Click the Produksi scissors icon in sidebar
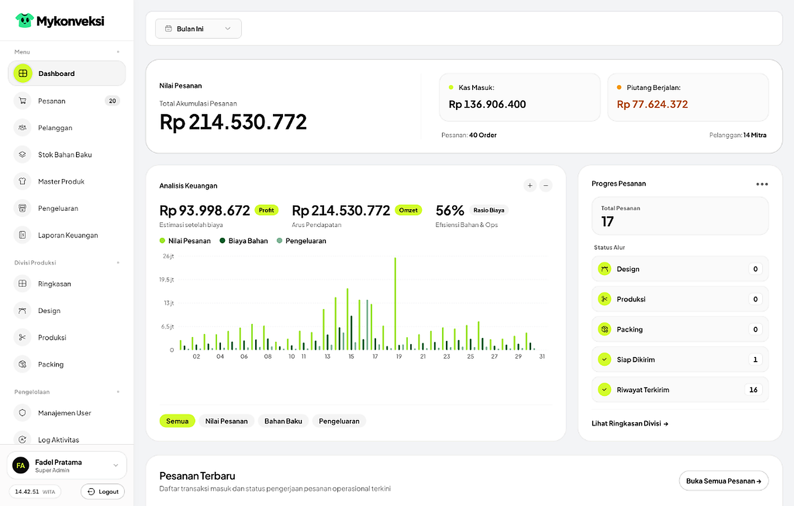Image resolution: width=794 pixels, height=506 pixels. [22, 337]
